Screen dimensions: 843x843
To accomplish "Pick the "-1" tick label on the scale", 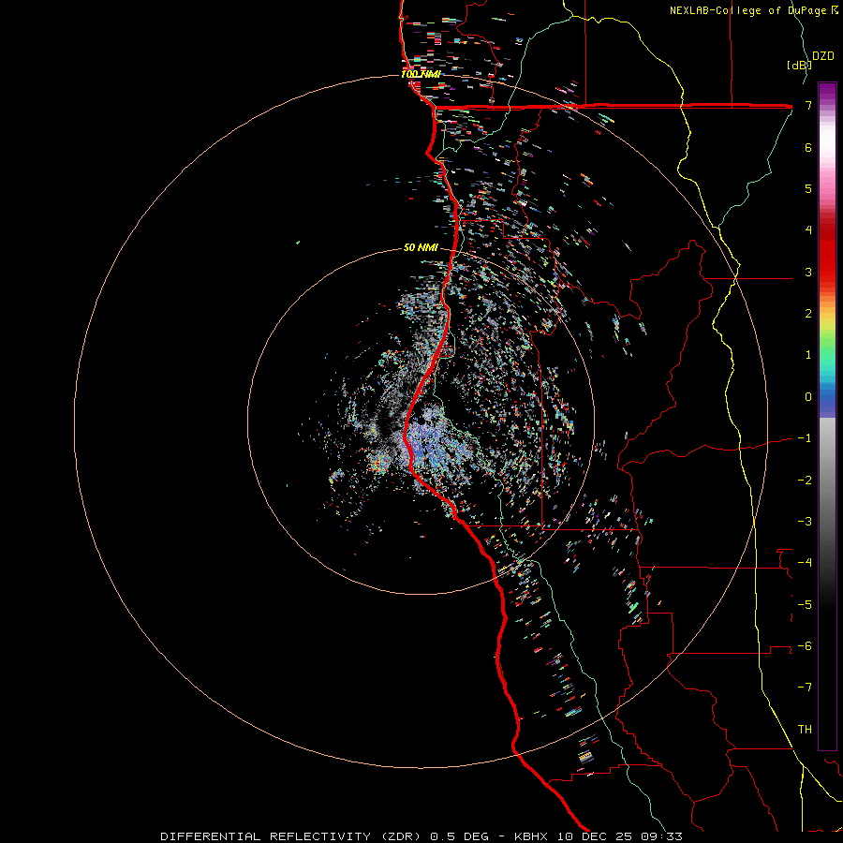I will point(805,438).
